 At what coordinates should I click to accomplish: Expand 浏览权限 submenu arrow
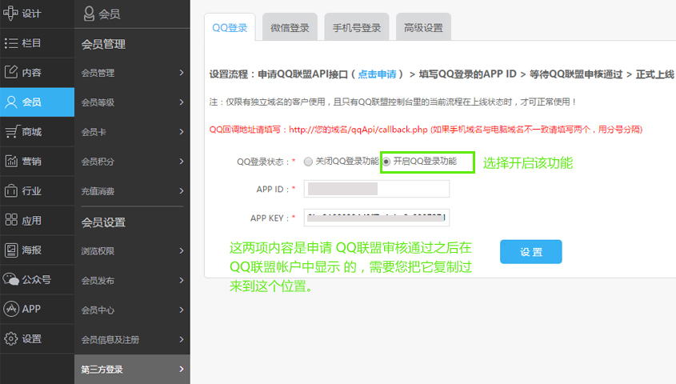click(182, 250)
